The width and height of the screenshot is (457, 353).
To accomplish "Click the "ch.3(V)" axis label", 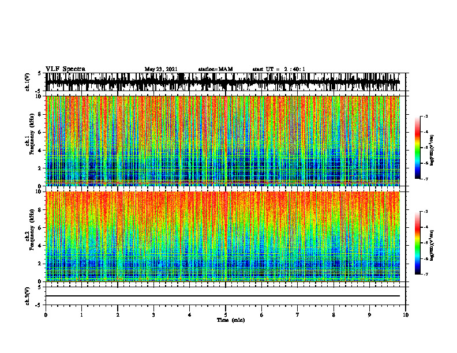I will (28, 296).
